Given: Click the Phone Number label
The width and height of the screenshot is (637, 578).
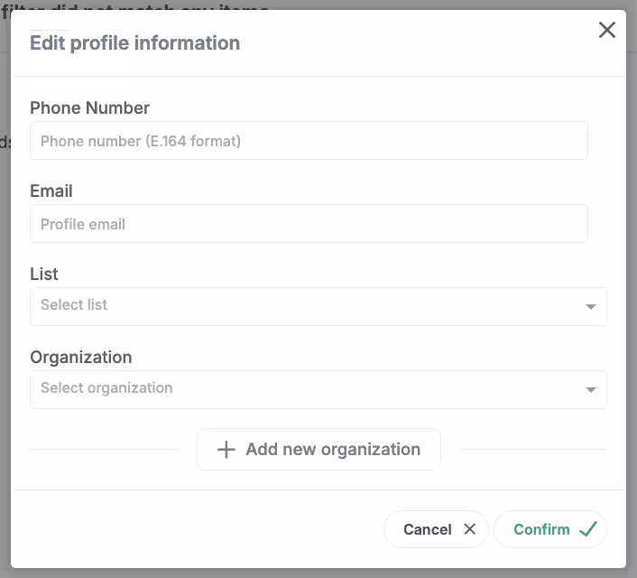Looking at the screenshot, I should (90, 107).
